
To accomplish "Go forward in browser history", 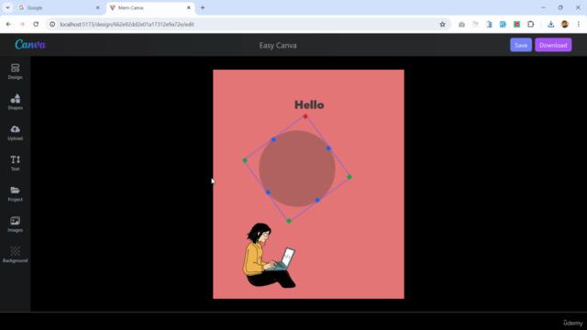I will tap(22, 24).
